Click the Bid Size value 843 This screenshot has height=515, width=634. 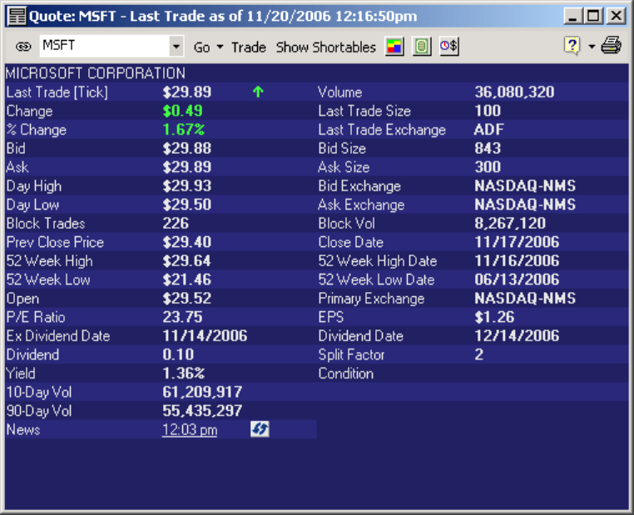click(x=488, y=148)
